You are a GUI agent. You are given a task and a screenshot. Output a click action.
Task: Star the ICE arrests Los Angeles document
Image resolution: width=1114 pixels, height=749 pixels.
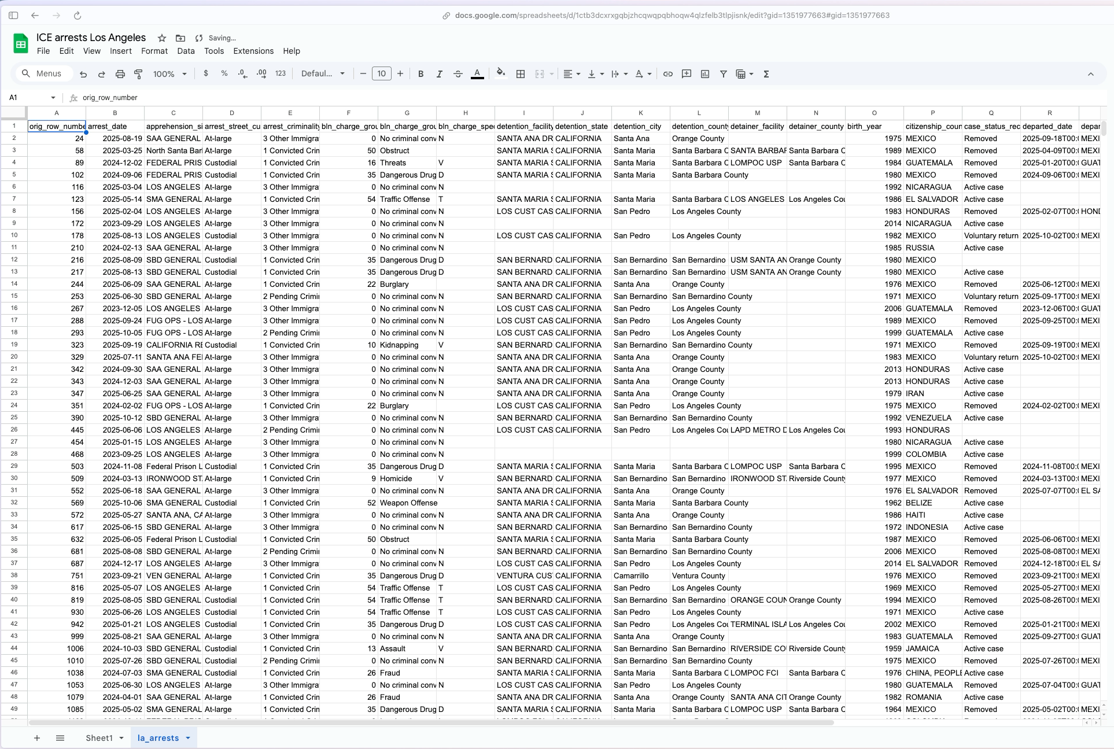[162, 38]
